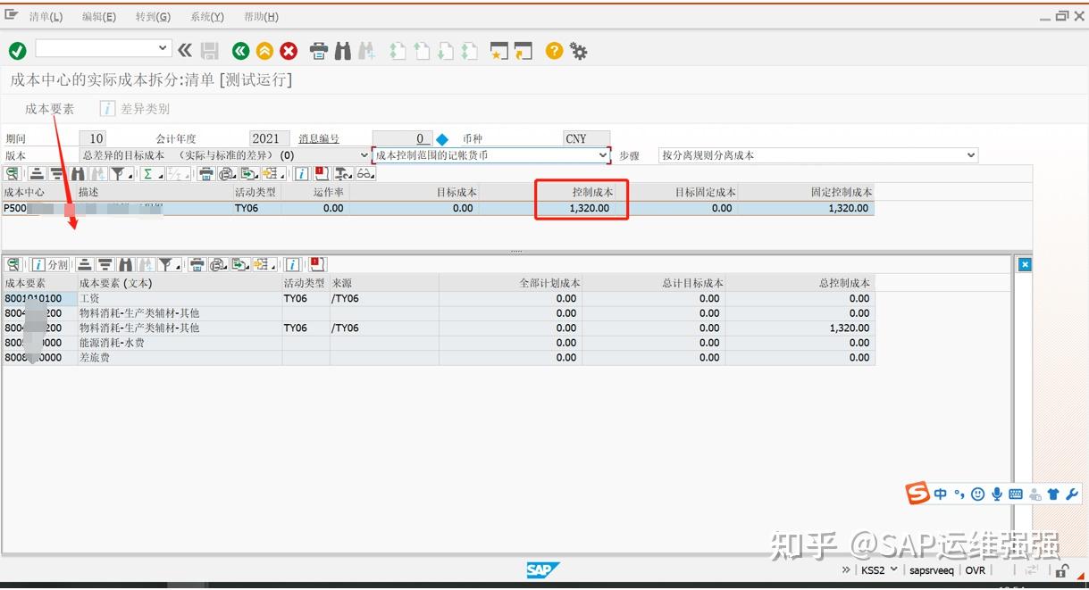This screenshot has height=590, width=1089.
Task: Click the green Continue checkmark icon
Action: click(16, 51)
